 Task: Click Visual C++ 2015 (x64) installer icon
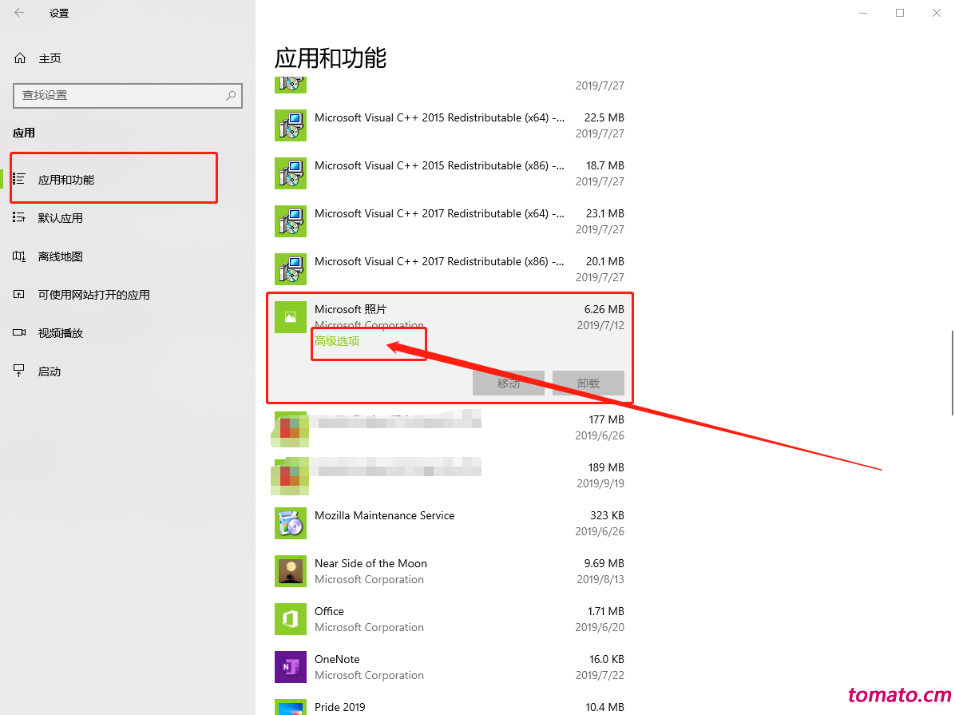tap(291, 125)
